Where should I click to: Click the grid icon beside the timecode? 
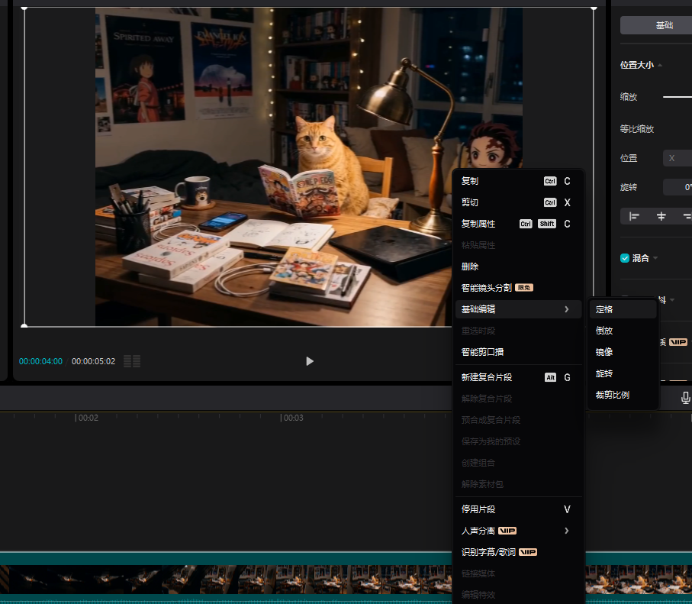[131, 361]
